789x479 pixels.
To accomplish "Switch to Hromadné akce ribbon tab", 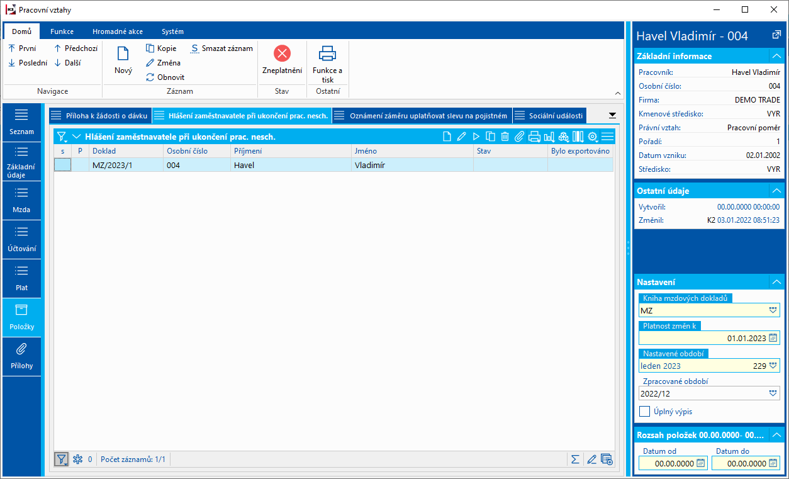I will [118, 31].
